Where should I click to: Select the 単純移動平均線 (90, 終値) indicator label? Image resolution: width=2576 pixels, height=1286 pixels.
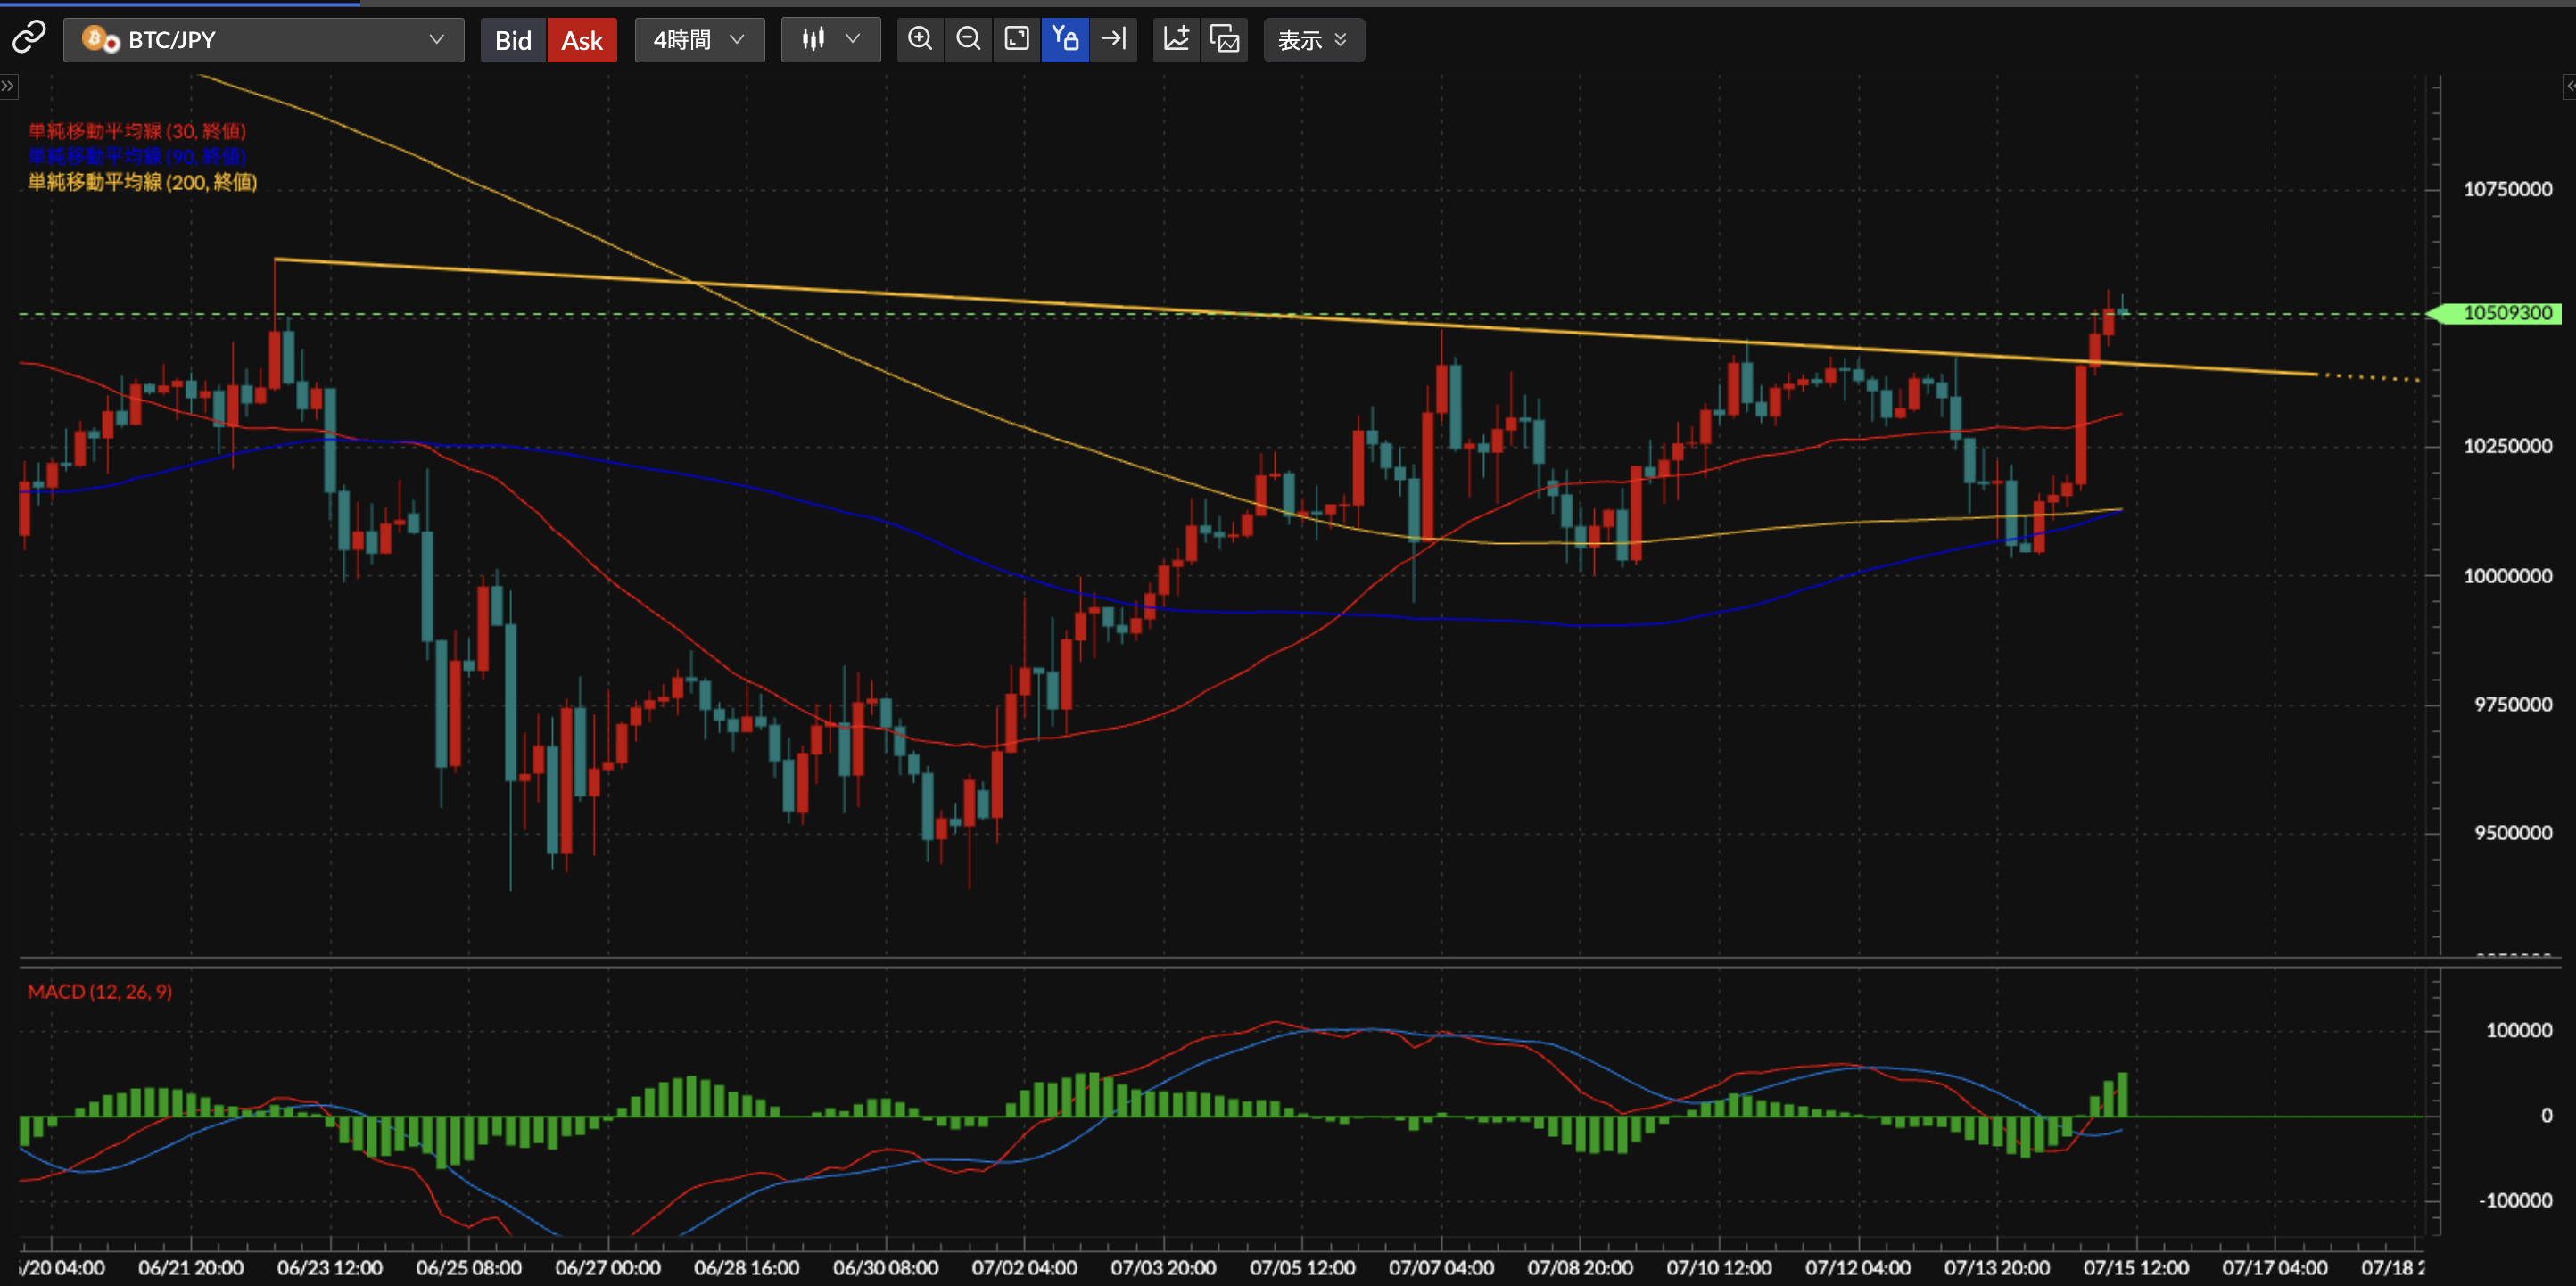pyautogui.click(x=137, y=156)
